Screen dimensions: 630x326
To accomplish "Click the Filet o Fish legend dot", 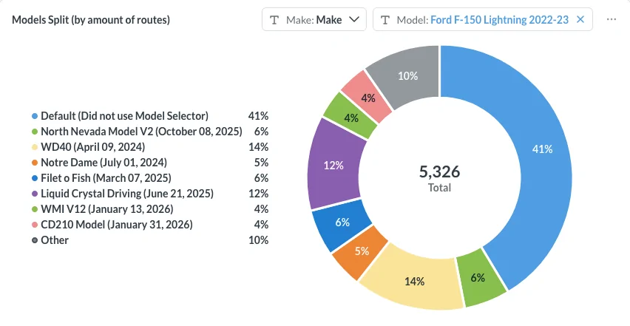I will (35, 178).
